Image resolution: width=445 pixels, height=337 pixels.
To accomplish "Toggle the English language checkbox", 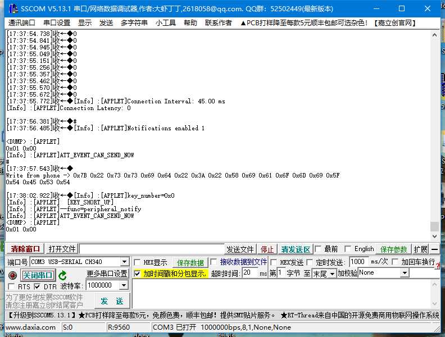I will [x=347, y=249].
